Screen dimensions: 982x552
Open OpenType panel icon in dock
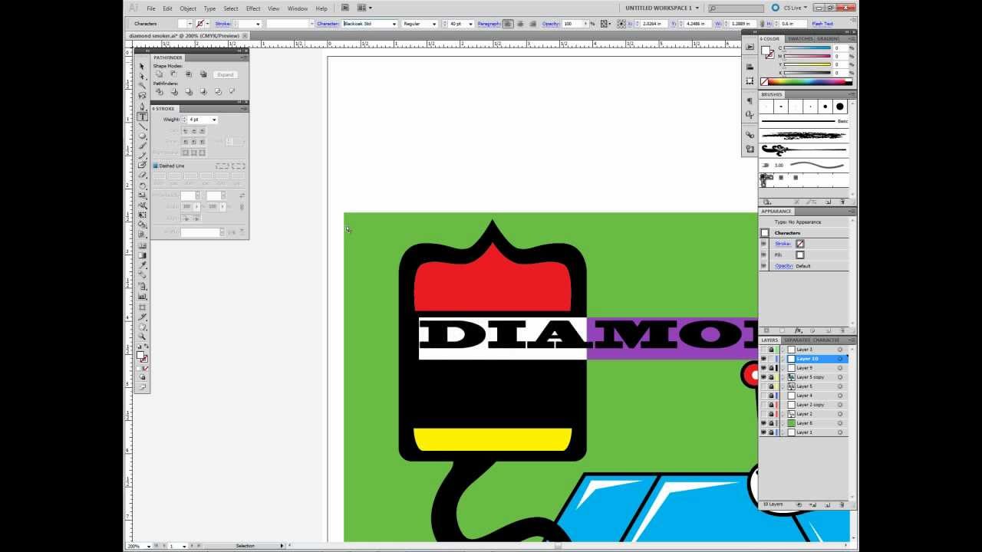[750, 115]
